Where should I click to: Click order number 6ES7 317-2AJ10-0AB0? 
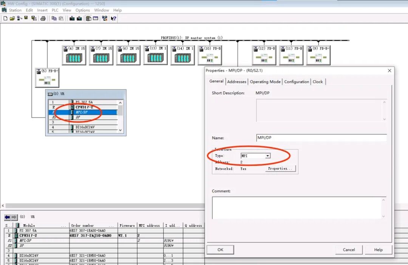[90, 235]
